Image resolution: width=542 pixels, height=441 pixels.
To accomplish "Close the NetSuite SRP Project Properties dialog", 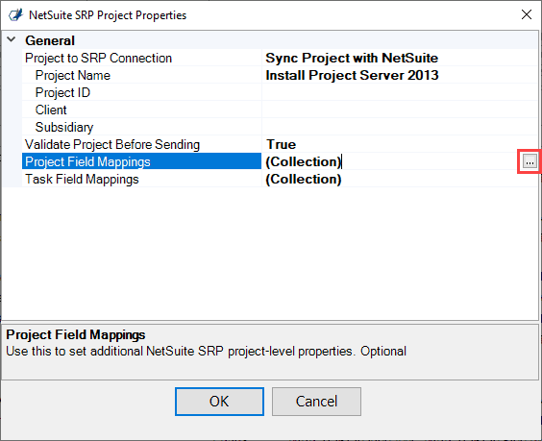I will [527, 14].
